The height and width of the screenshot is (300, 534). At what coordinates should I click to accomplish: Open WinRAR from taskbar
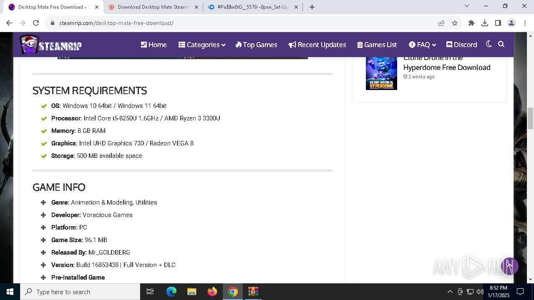(253, 292)
